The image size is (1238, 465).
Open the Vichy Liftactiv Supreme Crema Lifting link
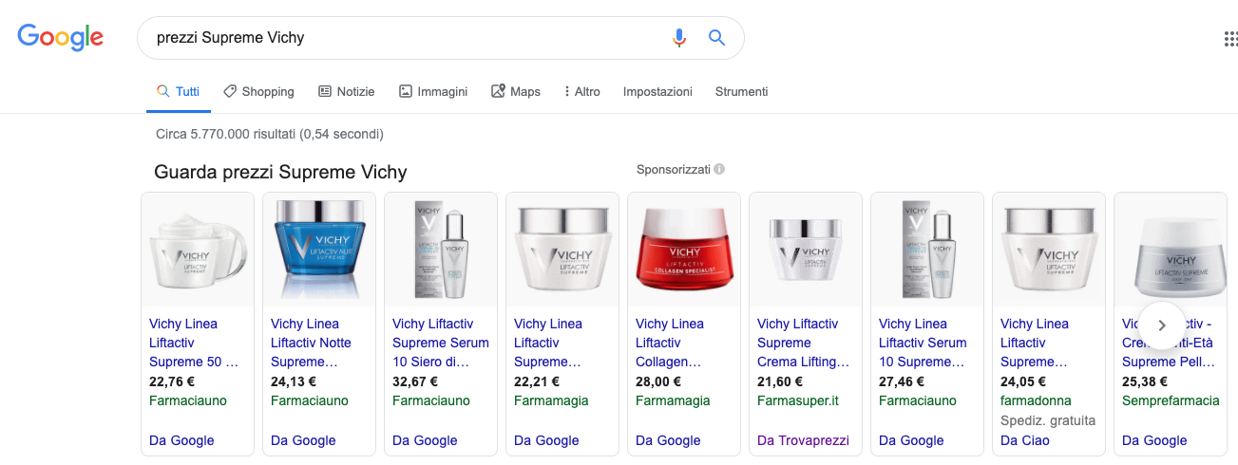[804, 343]
